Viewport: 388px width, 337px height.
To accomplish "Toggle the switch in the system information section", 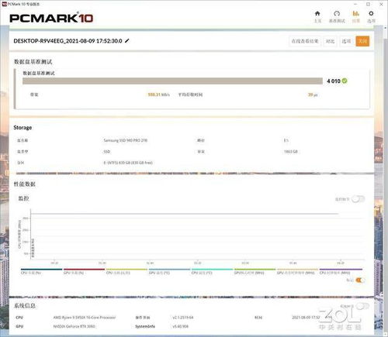I will [363, 306].
